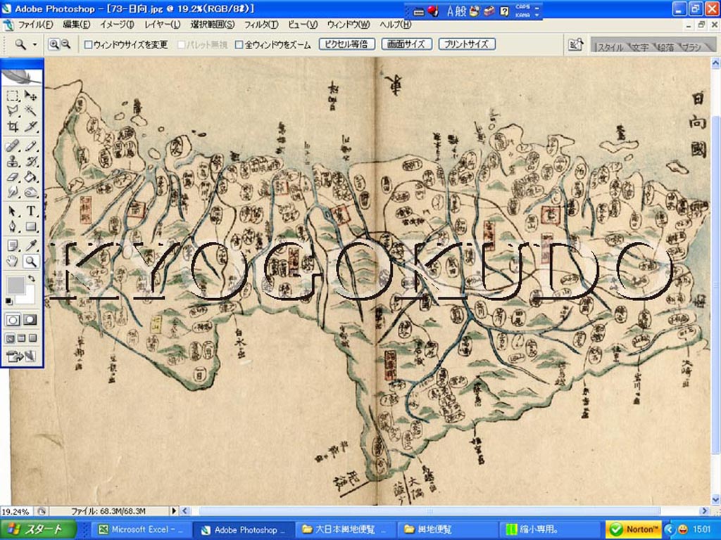Select the Rectangular Marquee tool
The image size is (721, 540).
(13, 96)
